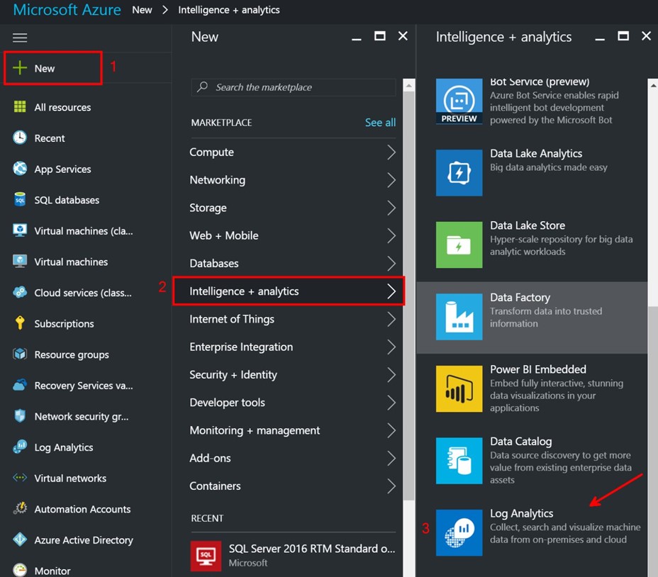Open the Log Analytics service title
The width and height of the screenshot is (658, 577).
522,514
